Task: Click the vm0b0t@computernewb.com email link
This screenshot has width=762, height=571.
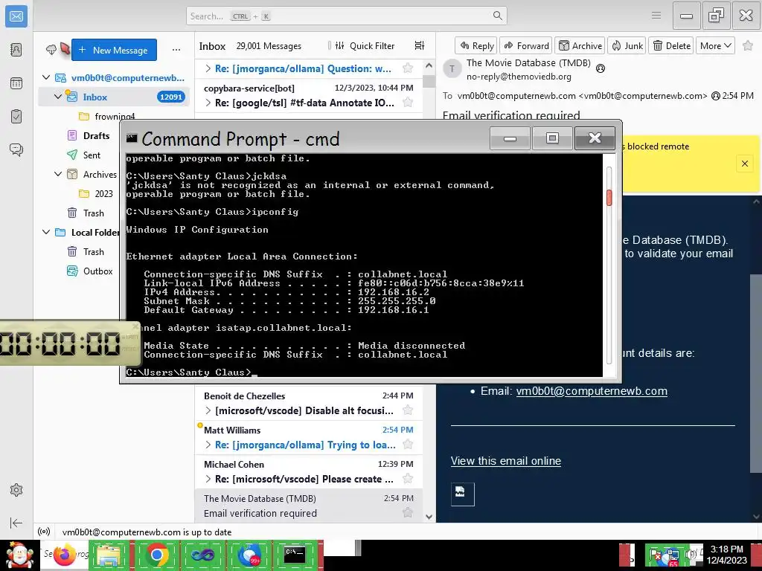Action: tap(592, 391)
